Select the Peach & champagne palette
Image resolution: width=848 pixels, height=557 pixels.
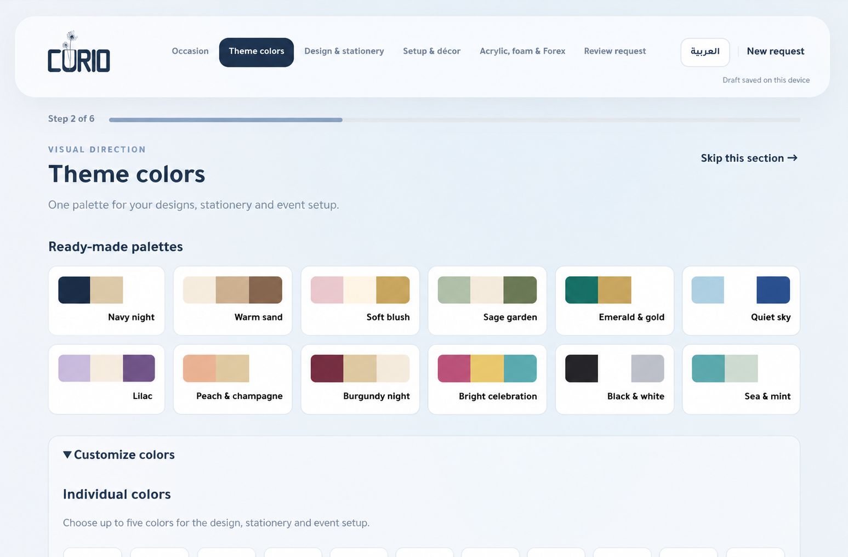coord(232,379)
